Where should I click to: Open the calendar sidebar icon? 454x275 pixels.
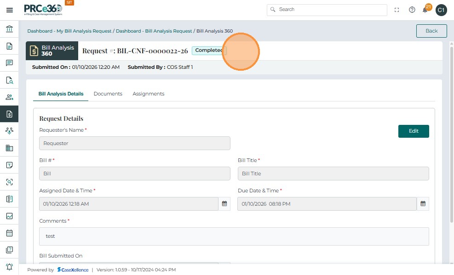[9, 233]
